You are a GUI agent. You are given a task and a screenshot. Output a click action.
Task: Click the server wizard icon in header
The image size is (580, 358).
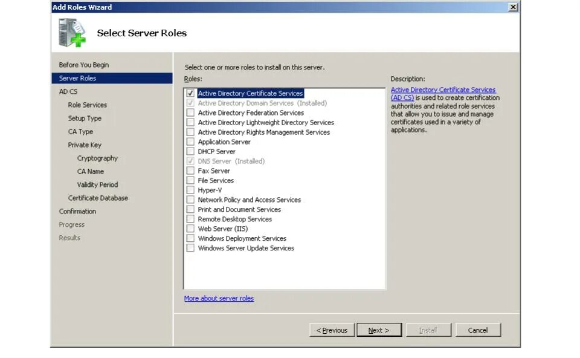(72, 33)
